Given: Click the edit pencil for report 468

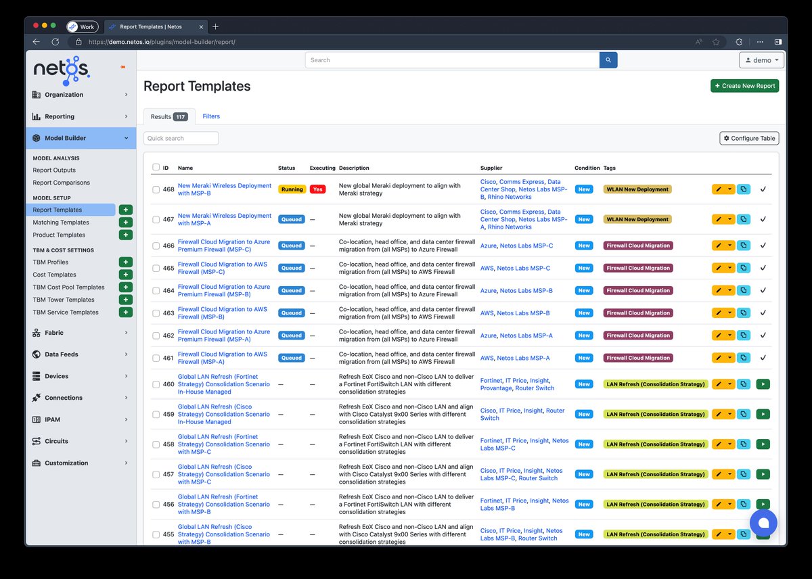Looking at the screenshot, I should 719,189.
